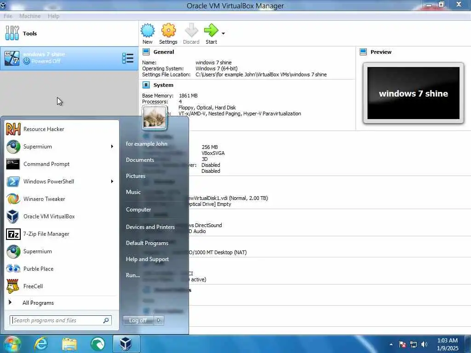Open the Help menu
This screenshot has height=353, width=471.
point(53,16)
